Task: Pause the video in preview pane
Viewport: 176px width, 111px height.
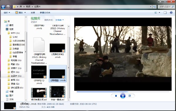Action: (x=123, y=96)
